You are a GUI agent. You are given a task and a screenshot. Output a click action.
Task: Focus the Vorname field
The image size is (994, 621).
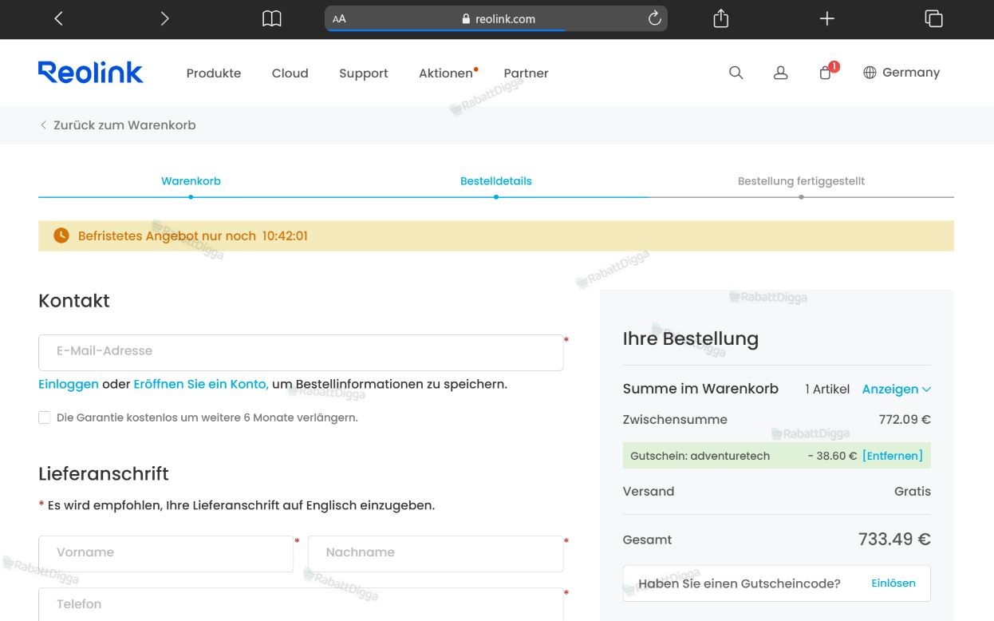click(x=166, y=553)
